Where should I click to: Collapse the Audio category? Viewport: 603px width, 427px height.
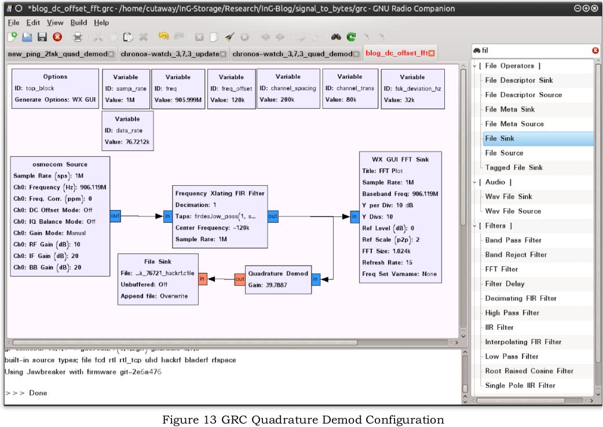pos(474,182)
